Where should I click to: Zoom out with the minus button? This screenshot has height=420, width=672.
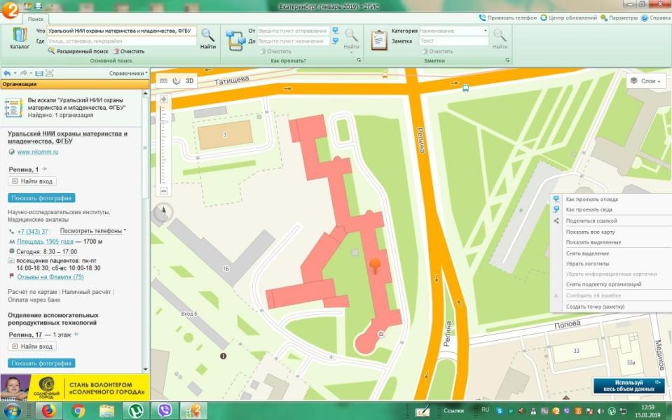pyautogui.click(x=164, y=190)
